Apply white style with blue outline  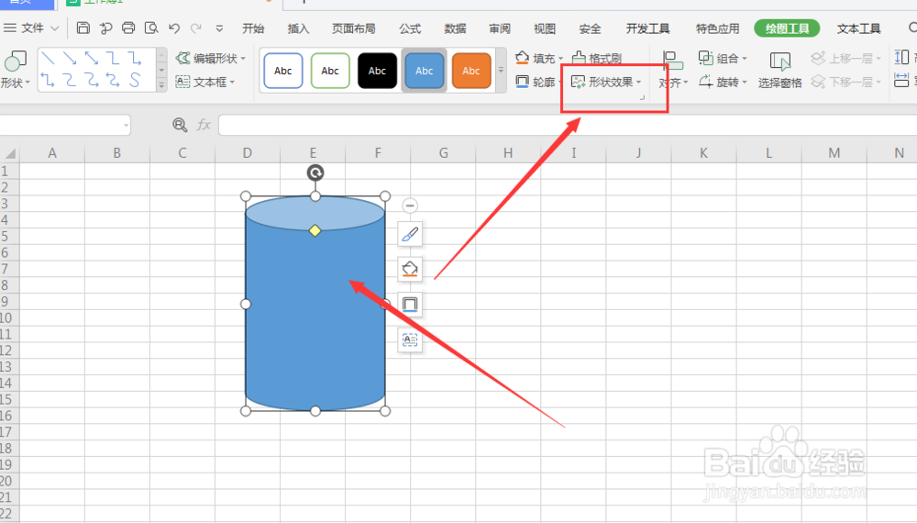[283, 71]
